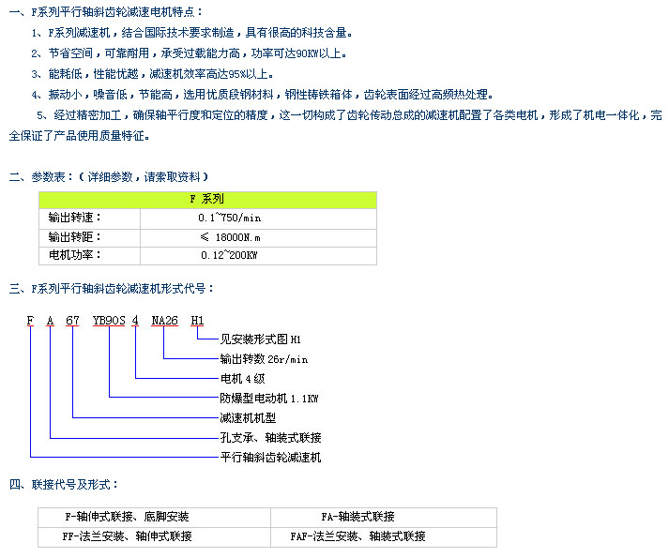
Task: Select the "NA26" code segment
Action: tap(164, 321)
